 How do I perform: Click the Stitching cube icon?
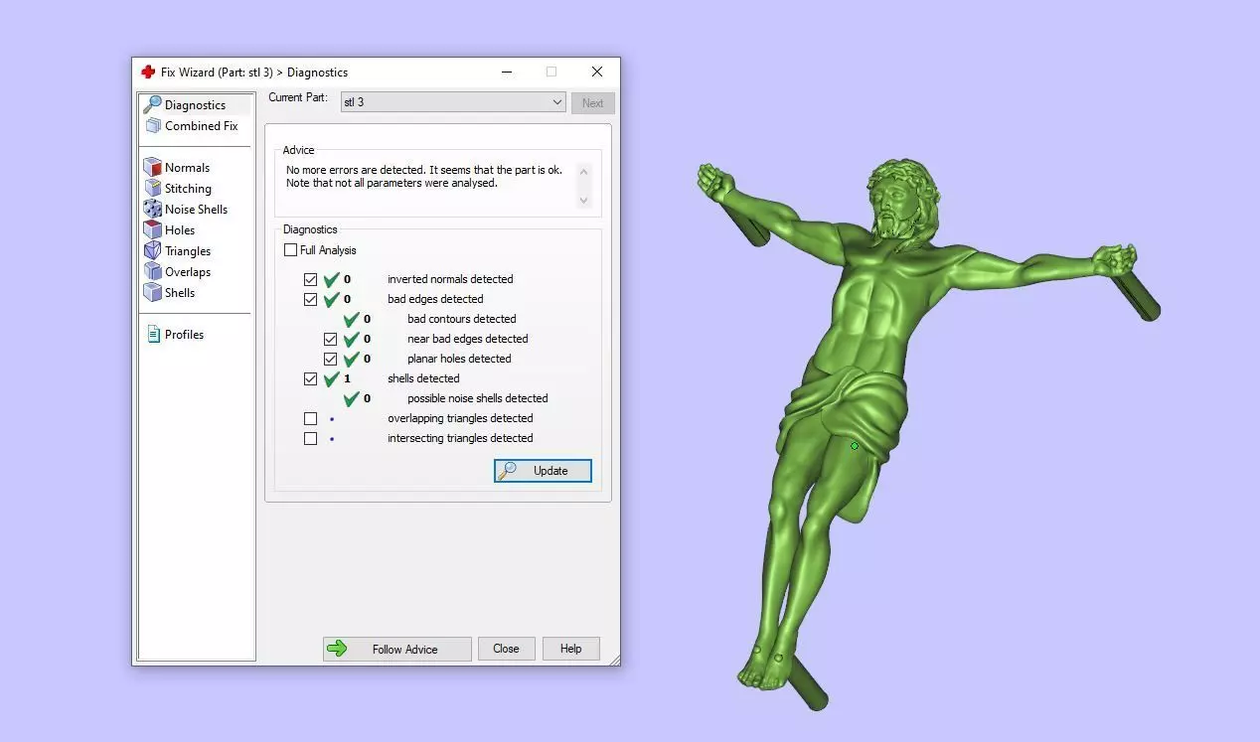(x=152, y=188)
